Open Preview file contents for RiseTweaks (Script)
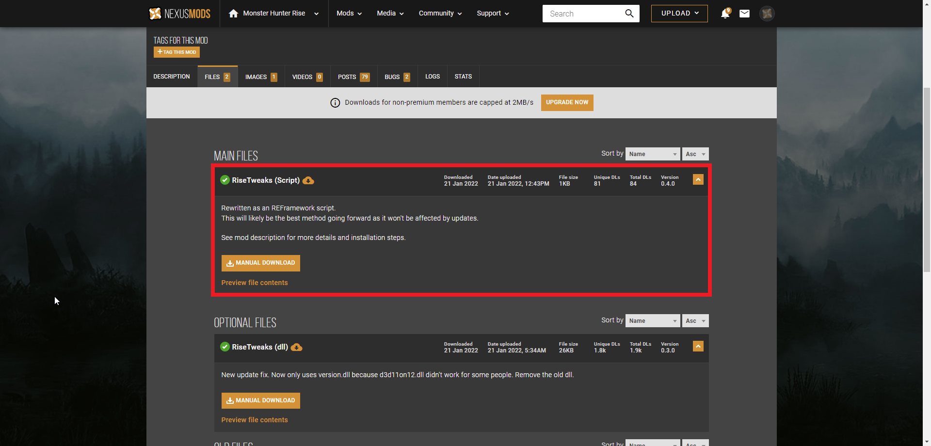 tap(255, 283)
